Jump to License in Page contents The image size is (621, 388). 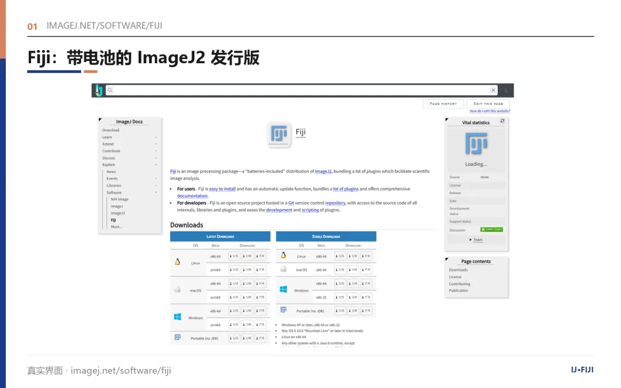coord(455,277)
